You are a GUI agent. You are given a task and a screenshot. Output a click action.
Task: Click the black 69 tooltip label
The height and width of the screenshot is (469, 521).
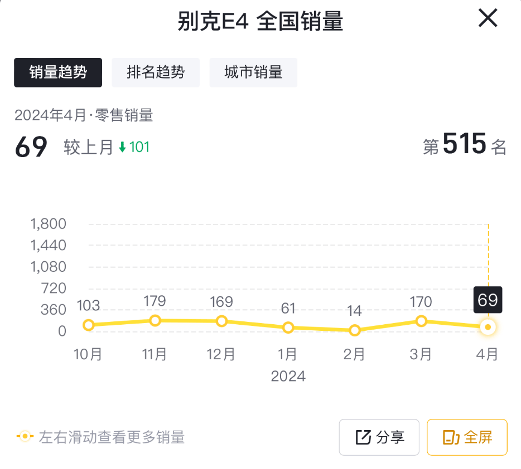[488, 300]
